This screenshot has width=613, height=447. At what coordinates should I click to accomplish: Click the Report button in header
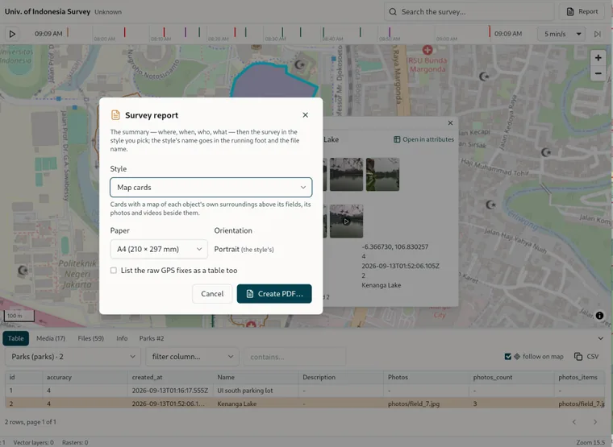point(582,12)
